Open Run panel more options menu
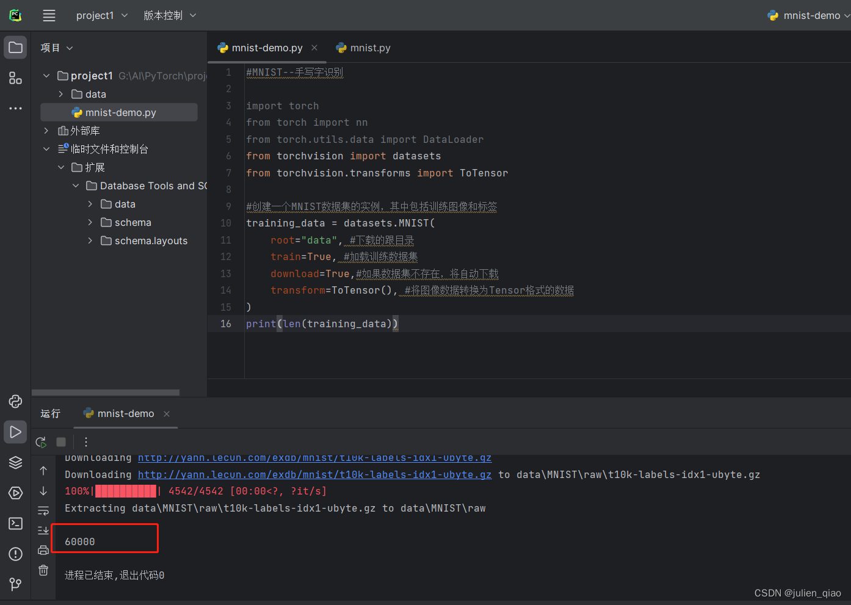Screen dimensions: 851x605 [85, 442]
